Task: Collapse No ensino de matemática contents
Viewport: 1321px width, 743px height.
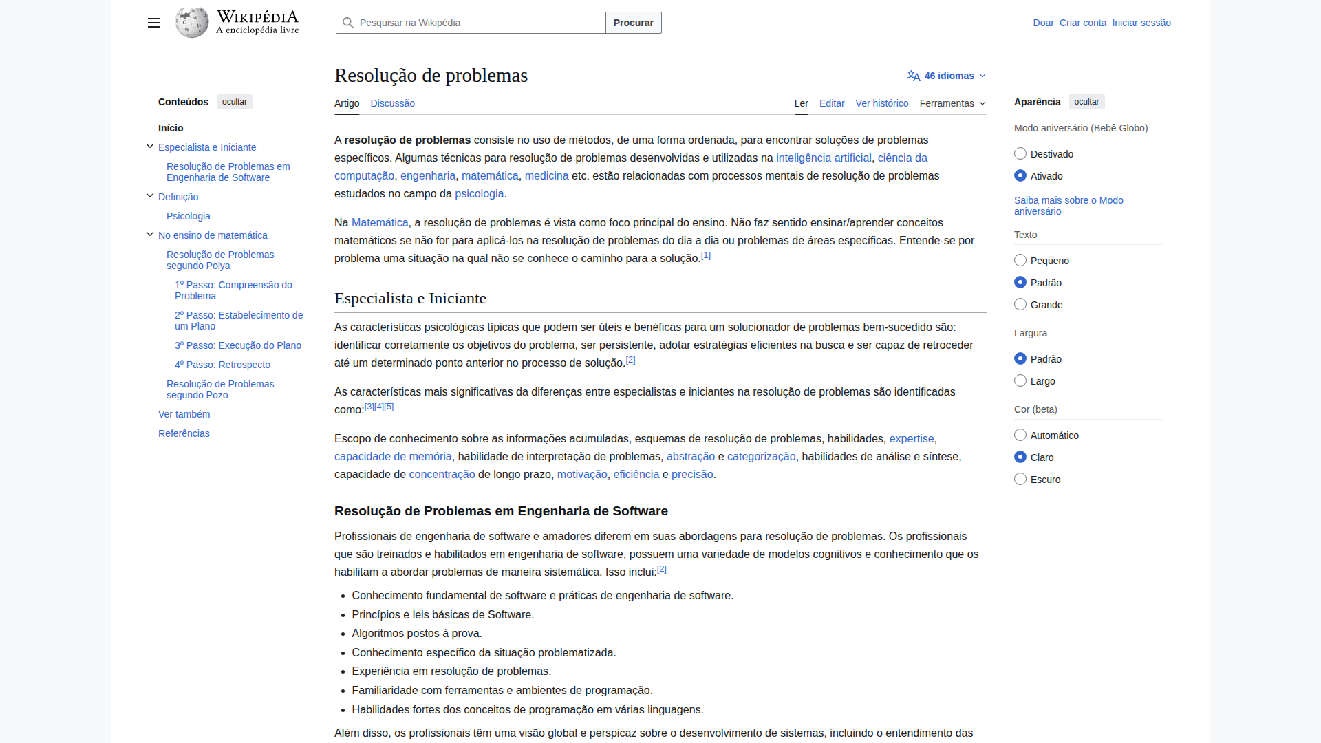Action: coord(150,235)
